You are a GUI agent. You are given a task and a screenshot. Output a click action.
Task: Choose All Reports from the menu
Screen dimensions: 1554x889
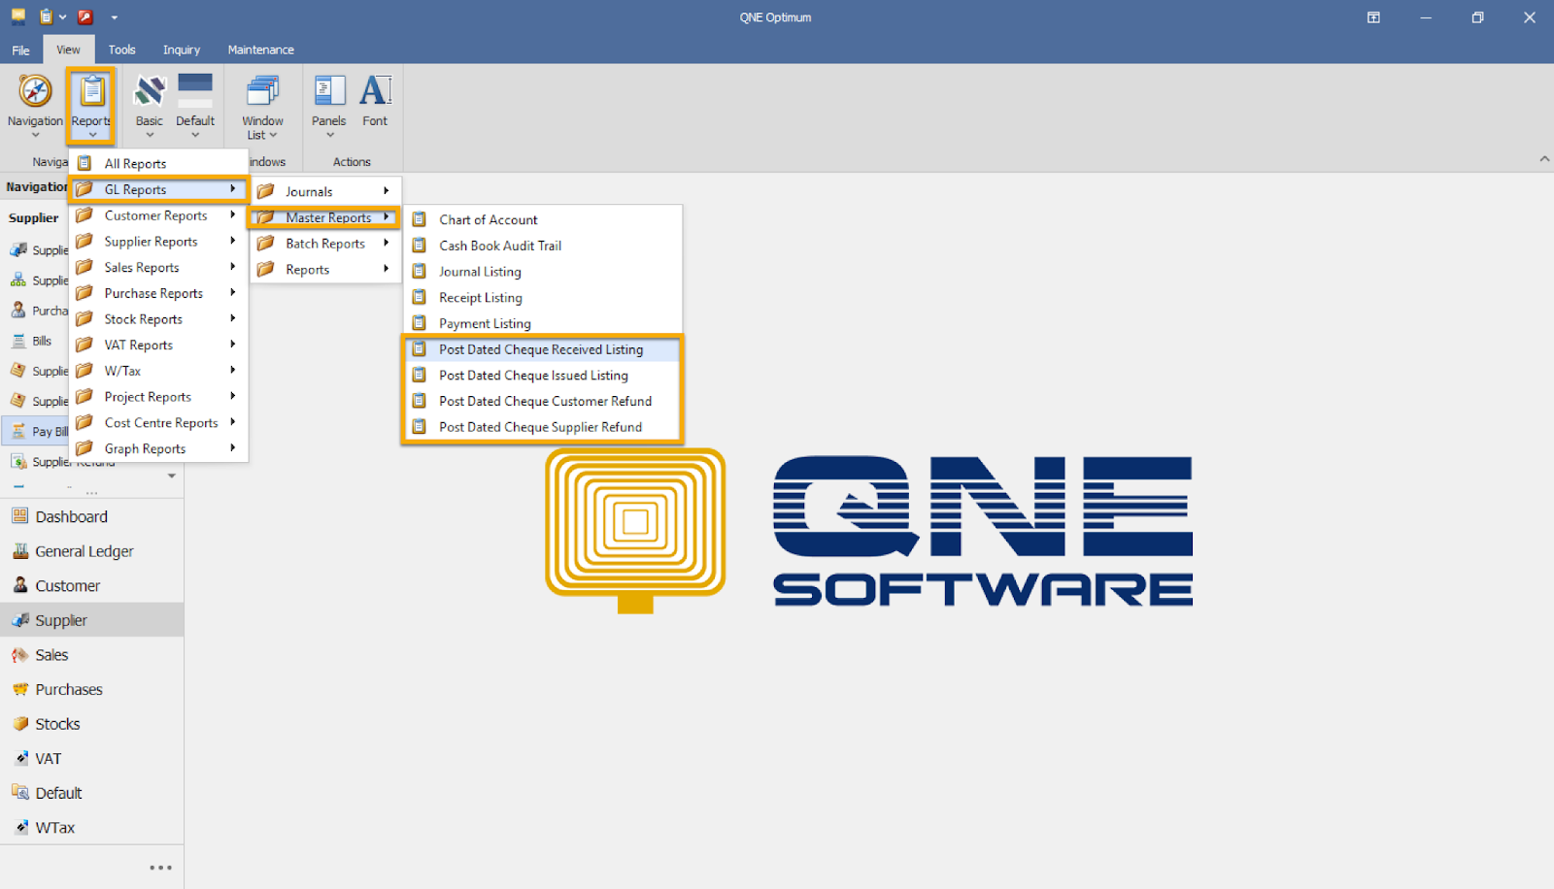tap(159, 163)
